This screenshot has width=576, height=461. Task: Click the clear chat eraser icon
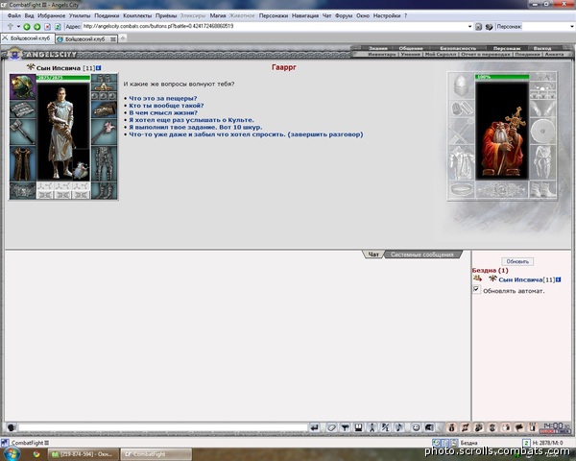pos(331,427)
